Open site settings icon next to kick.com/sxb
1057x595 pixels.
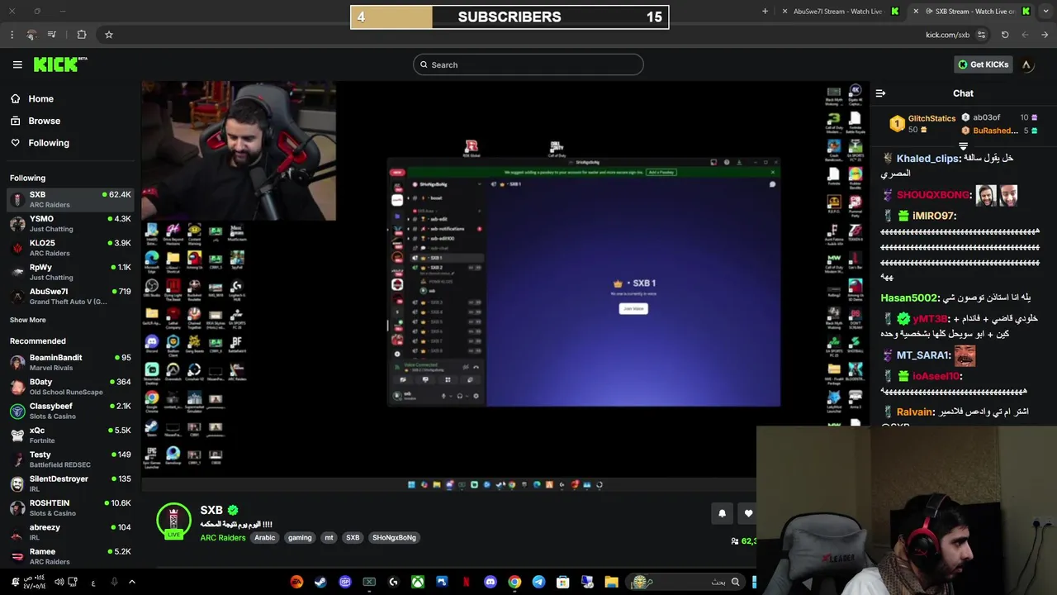coord(981,35)
